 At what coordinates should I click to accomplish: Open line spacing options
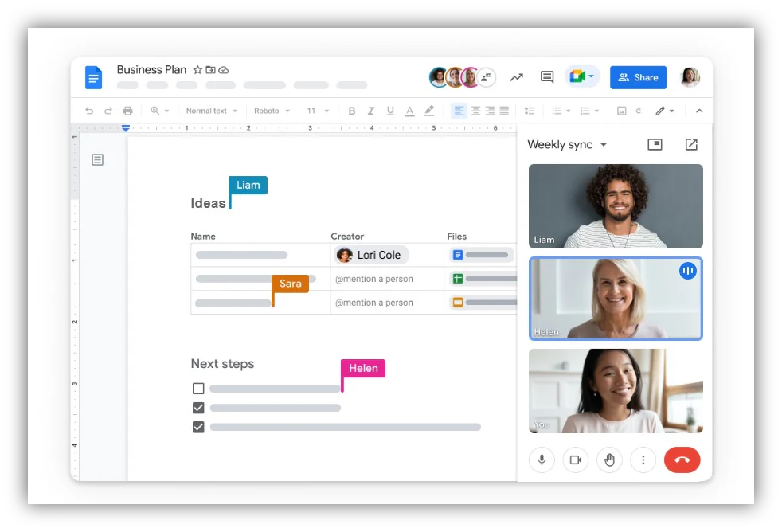[529, 111]
